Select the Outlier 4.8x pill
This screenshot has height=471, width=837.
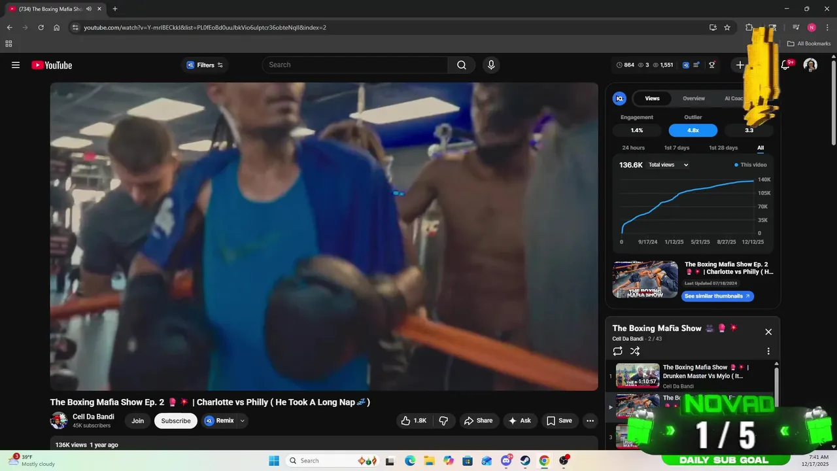(x=693, y=130)
